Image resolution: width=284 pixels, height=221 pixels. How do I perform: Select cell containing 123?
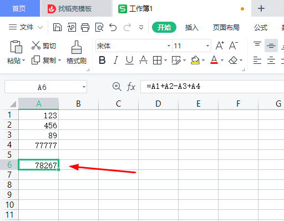[x=39, y=115]
